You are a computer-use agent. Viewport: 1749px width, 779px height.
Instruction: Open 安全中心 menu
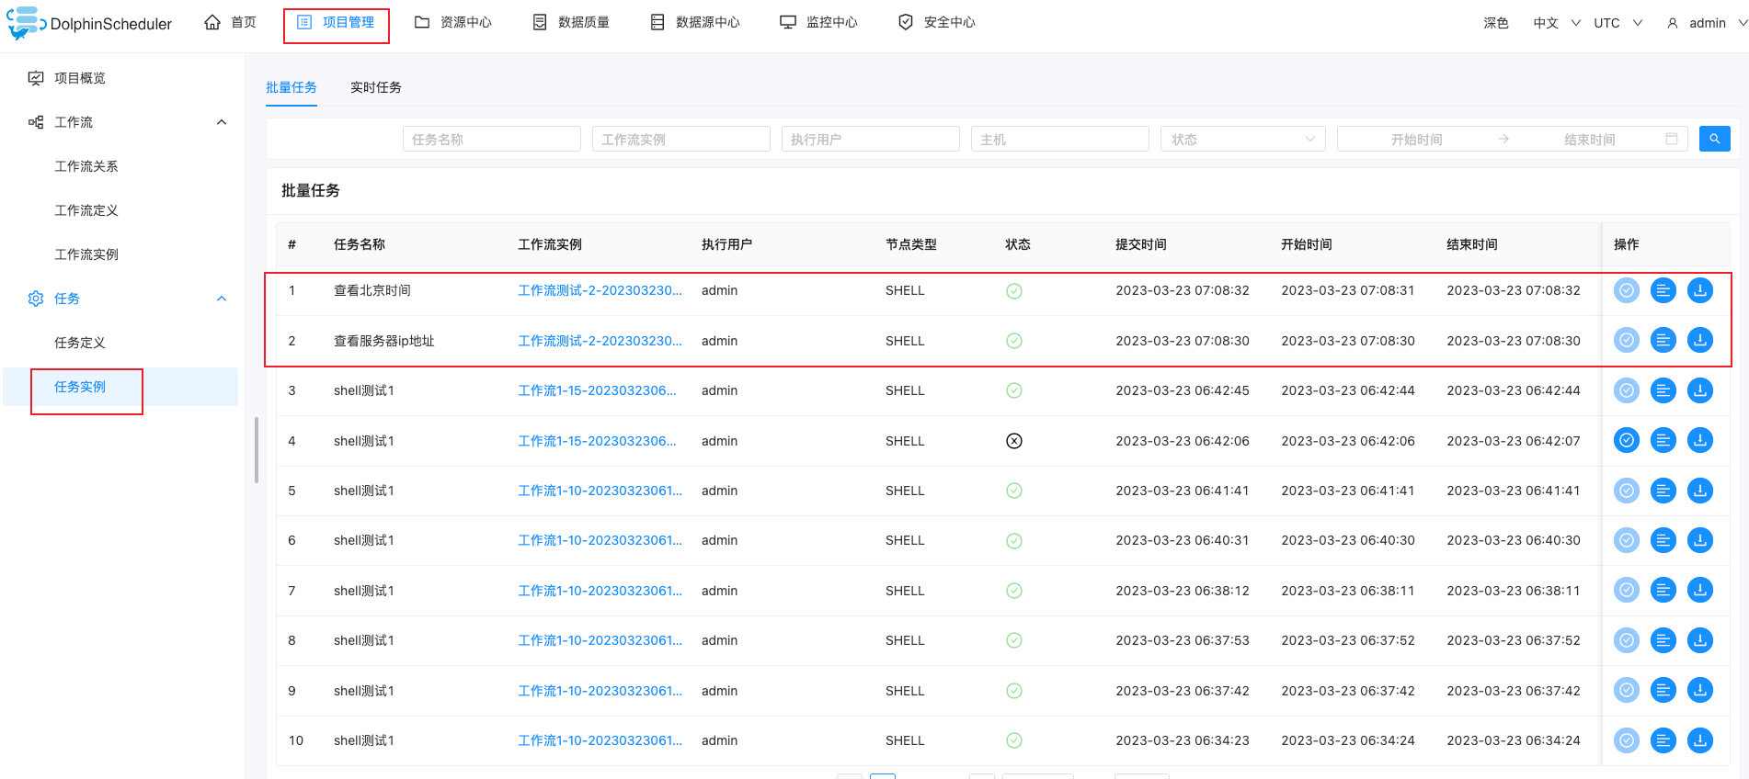tap(937, 22)
